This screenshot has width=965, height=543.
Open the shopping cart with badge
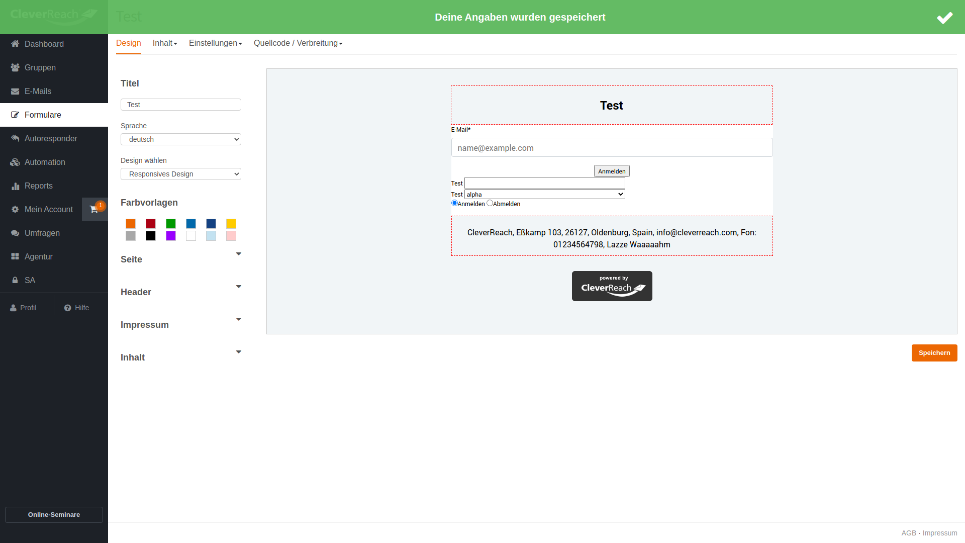pyautogui.click(x=94, y=209)
